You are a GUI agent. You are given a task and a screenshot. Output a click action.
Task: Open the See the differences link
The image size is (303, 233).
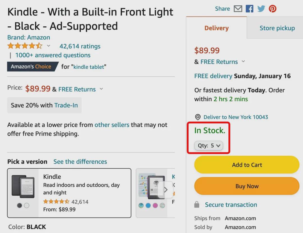click(80, 162)
